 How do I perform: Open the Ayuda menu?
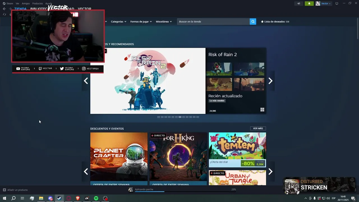49,3
